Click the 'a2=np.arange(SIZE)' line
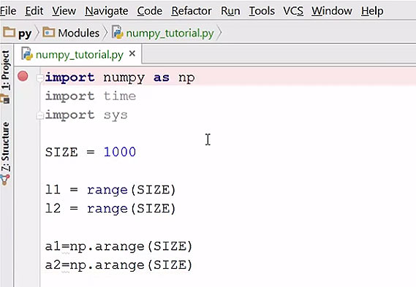 118,265
